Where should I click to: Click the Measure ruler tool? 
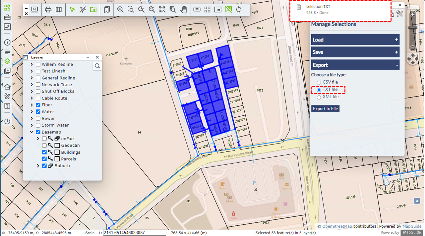point(197,10)
